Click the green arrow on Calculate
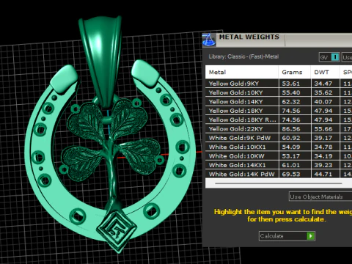 (311, 236)
